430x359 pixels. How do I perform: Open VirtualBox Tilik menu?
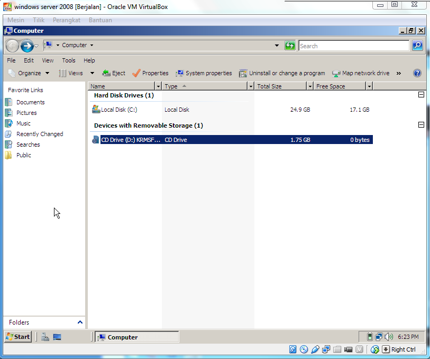pyautogui.click(x=39, y=20)
